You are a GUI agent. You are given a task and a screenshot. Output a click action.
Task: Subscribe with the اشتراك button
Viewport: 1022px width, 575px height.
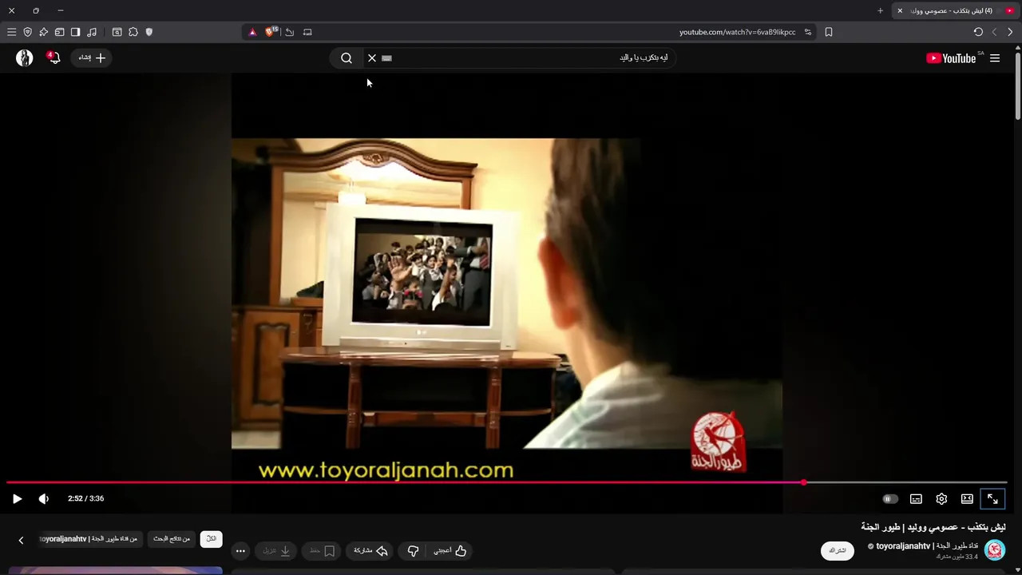[838, 550]
